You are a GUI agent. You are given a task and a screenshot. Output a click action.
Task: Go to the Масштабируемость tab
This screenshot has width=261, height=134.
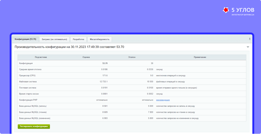click(99, 39)
